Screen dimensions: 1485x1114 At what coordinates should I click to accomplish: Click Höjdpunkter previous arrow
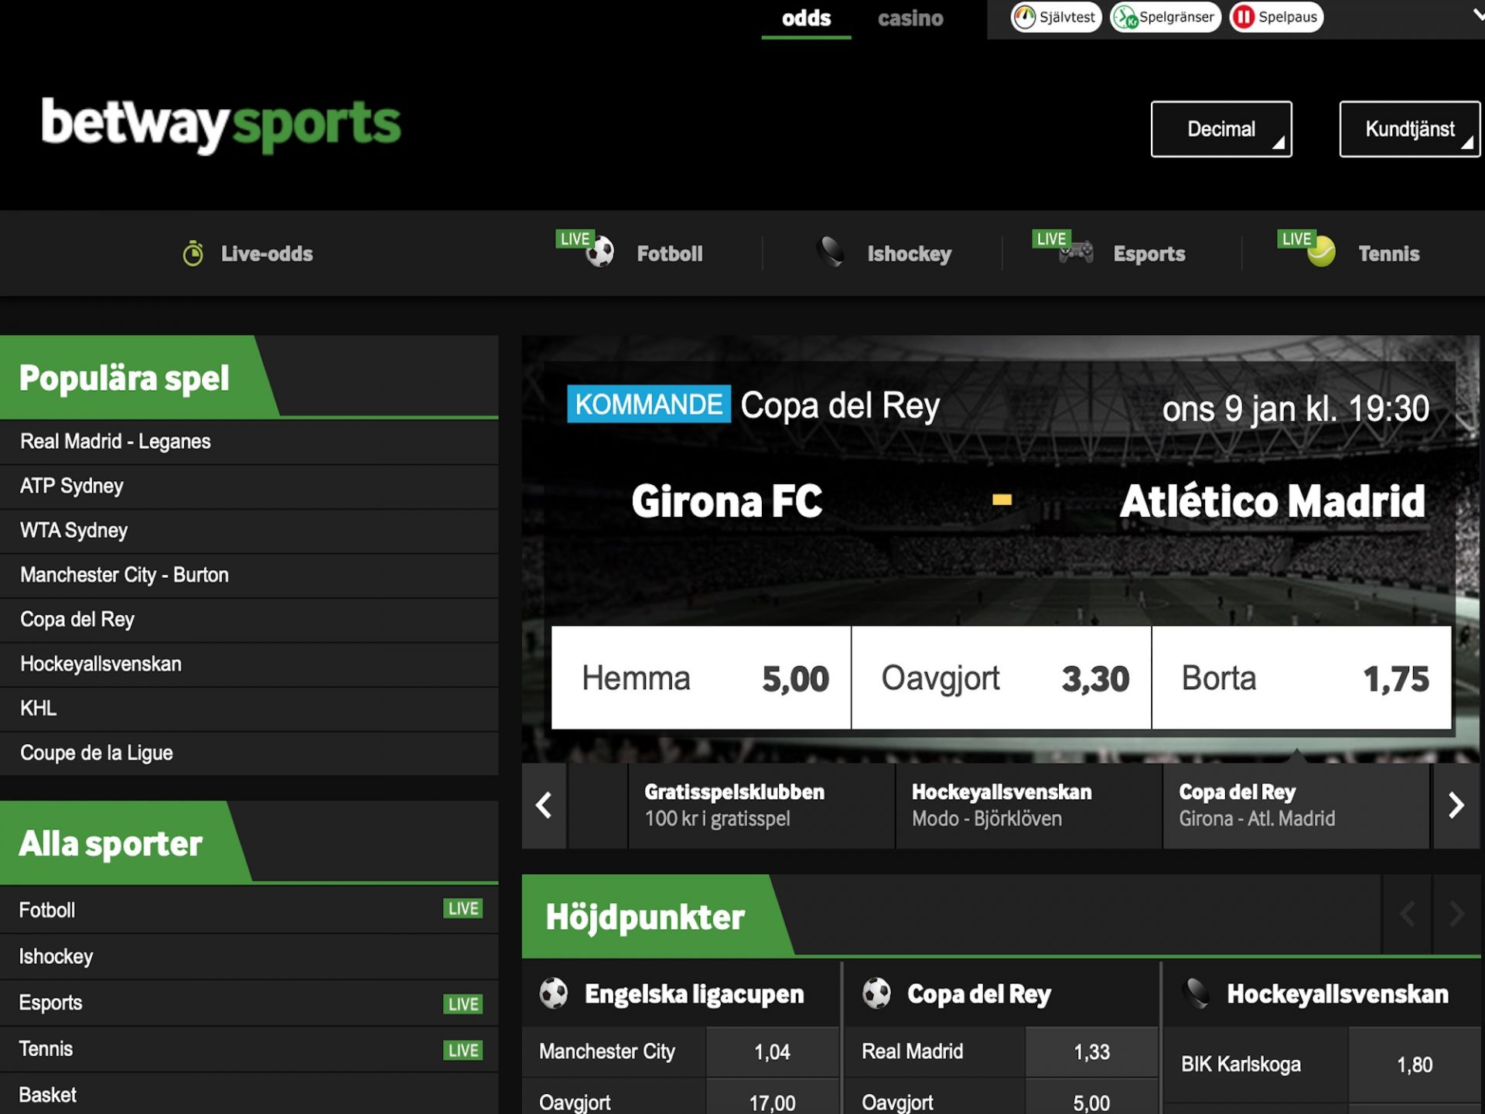(x=1407, y=914)
